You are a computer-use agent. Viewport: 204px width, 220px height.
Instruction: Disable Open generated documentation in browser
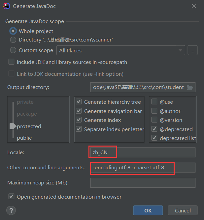(x=11, y=196)
